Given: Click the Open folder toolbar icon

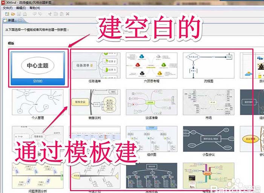Looking at the screenshot, I should click(13, 14).
